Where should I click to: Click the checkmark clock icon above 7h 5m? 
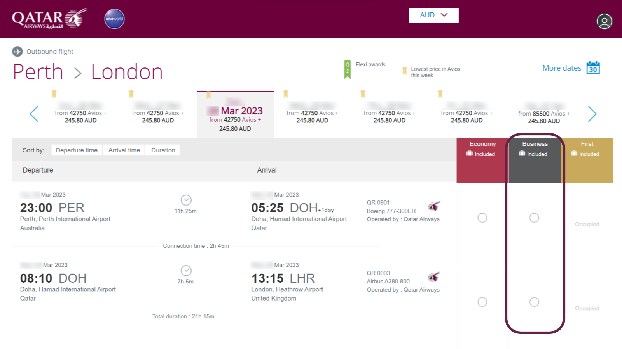186,271
